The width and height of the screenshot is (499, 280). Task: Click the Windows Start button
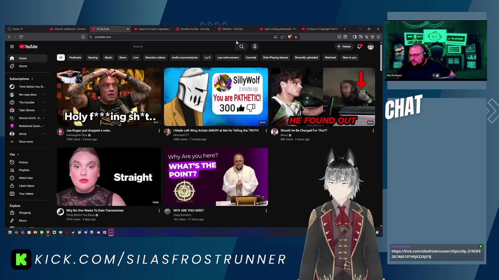pyautogui.click(x=10, y=232)
